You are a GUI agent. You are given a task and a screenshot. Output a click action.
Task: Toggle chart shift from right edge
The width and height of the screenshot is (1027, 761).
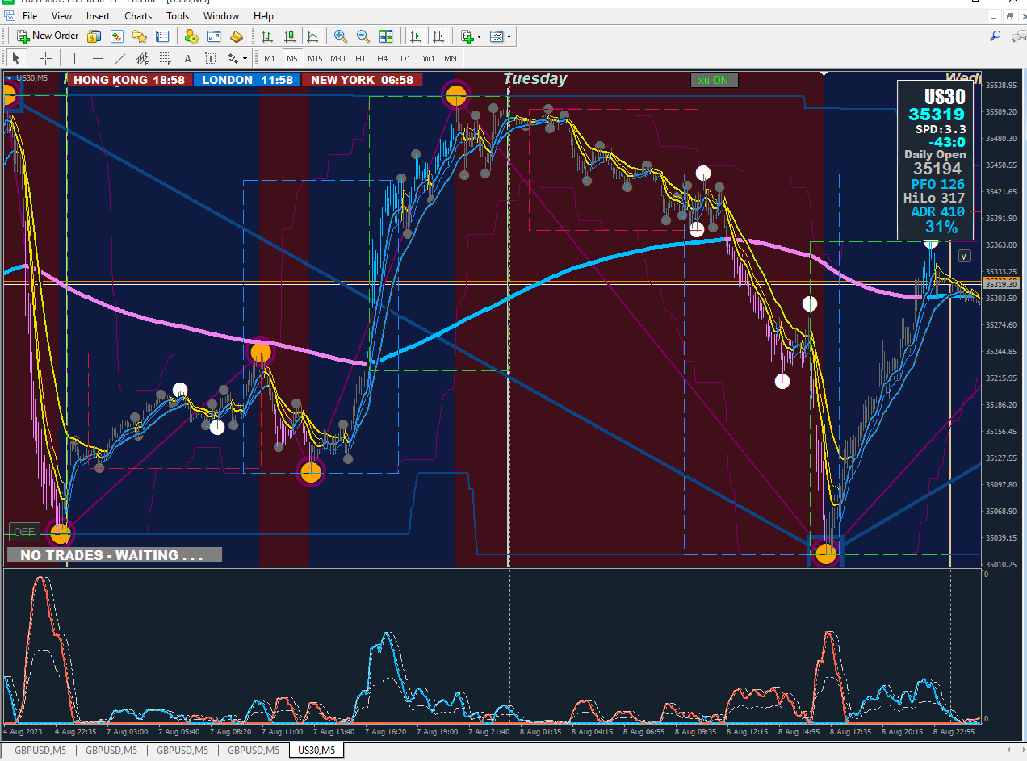point(438,36)
